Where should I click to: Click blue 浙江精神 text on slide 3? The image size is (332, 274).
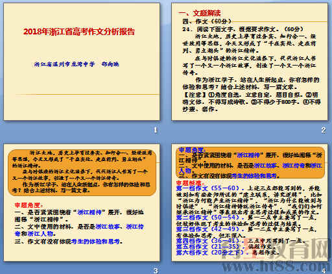[x=89, y=212]
